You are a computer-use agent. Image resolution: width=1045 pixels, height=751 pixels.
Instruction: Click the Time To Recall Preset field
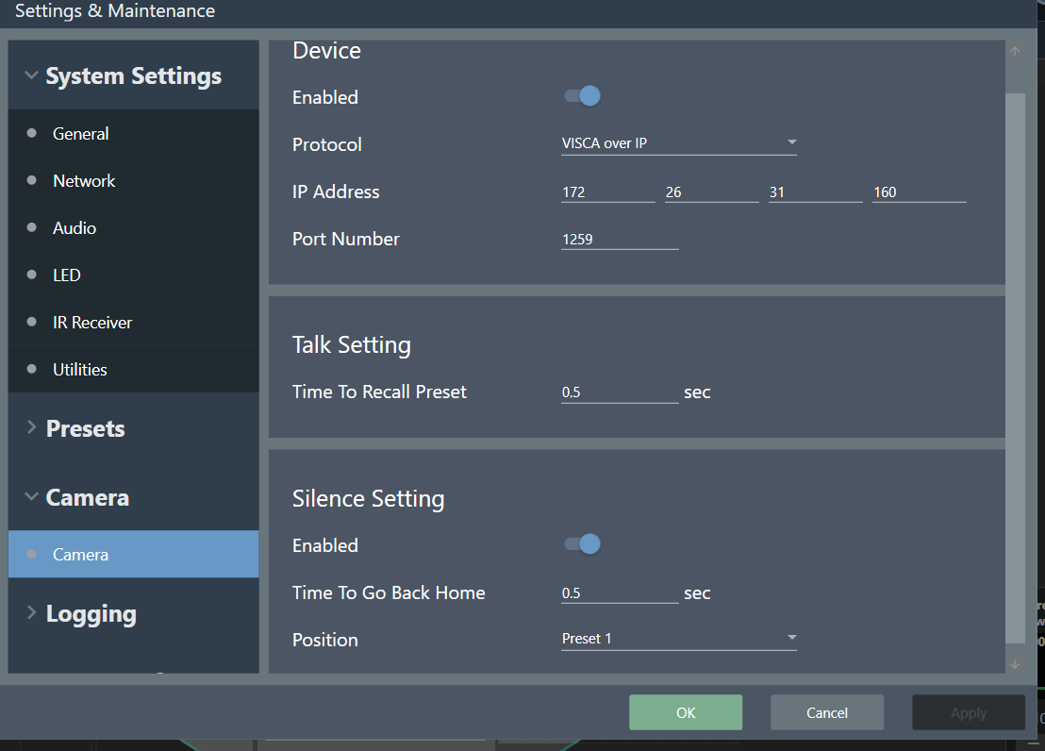[620, 392]
